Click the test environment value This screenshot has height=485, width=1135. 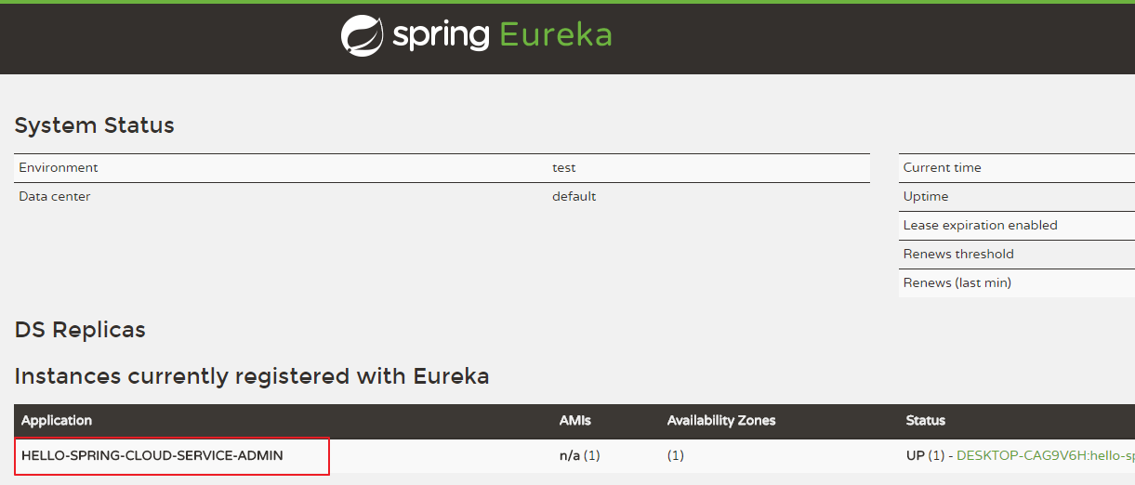click(564, 168)
